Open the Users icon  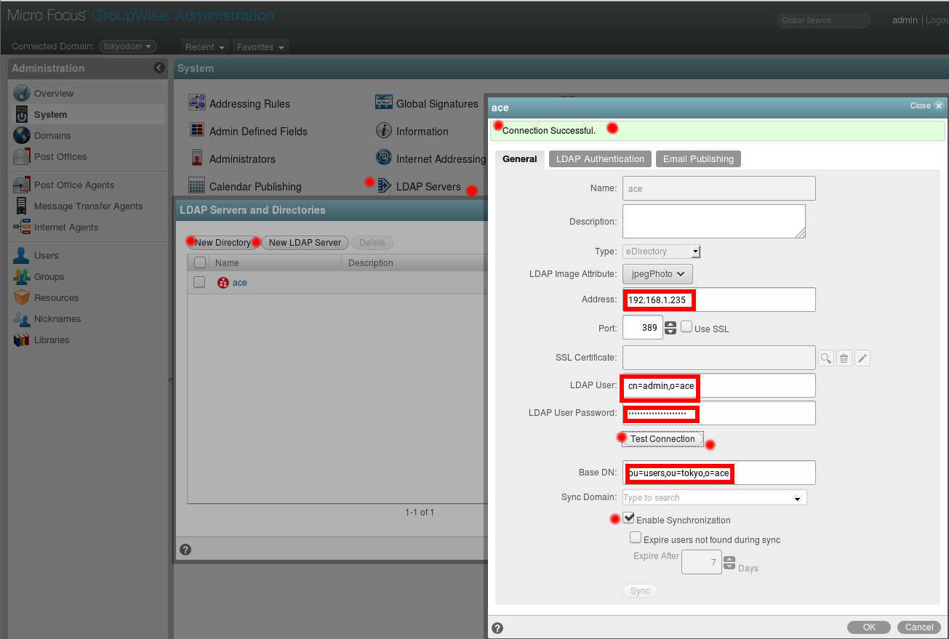click(x=22, y=255)
